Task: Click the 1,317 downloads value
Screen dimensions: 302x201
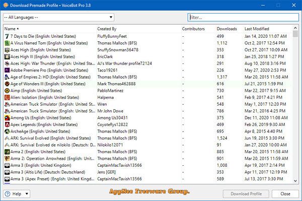Action: click(222, 77)
